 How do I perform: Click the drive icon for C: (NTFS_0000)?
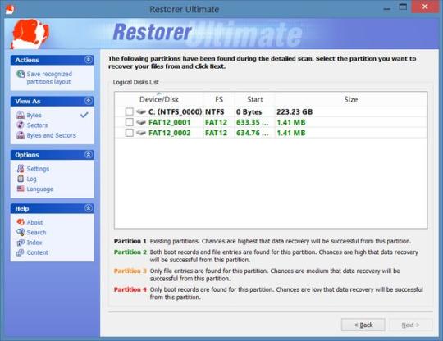point(141,111)
